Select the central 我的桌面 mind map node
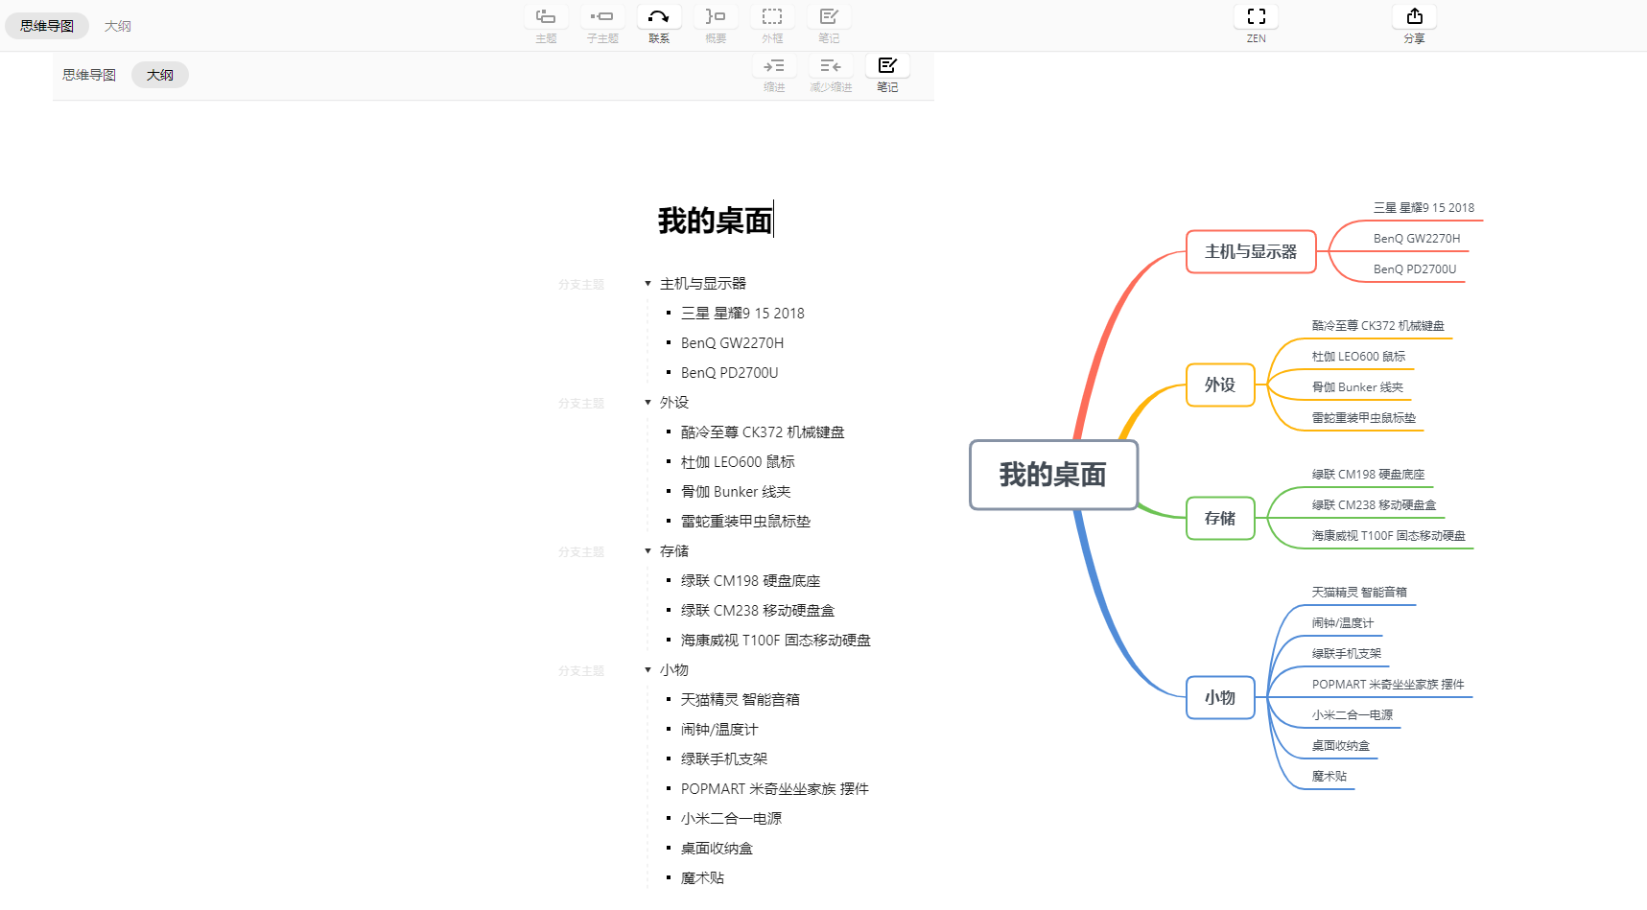 (x=1053, y=475)
